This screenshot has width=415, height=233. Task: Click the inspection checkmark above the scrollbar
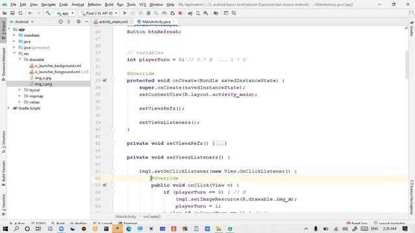(x=407, y=28)
